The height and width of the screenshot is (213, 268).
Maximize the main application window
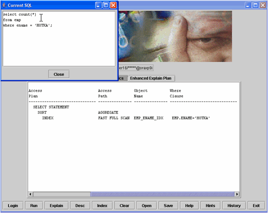(255, 5)
